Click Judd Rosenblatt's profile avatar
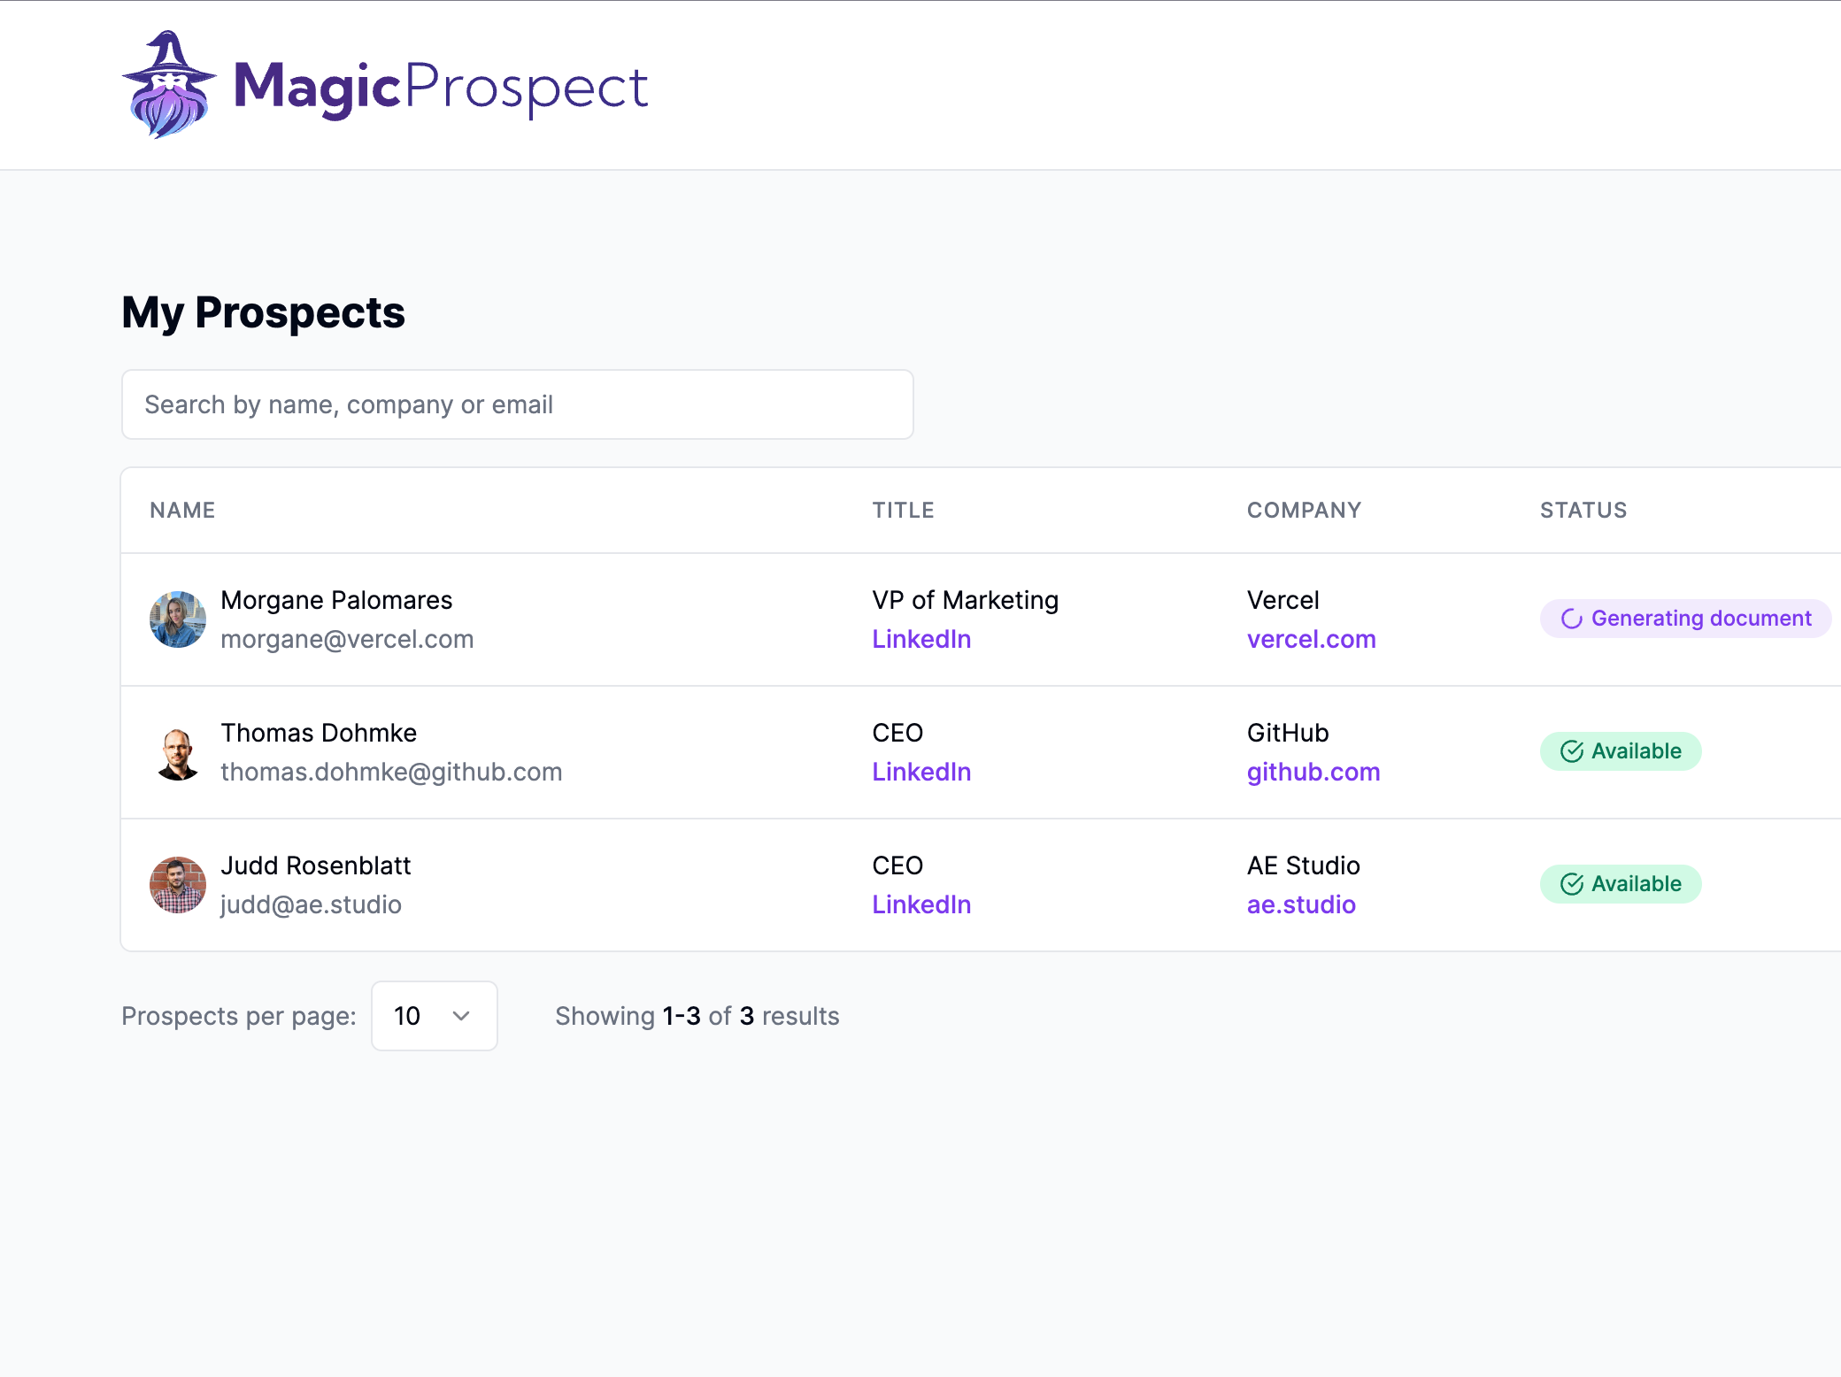This screenshot has height=1377, width=1841. tap(178, 885)
